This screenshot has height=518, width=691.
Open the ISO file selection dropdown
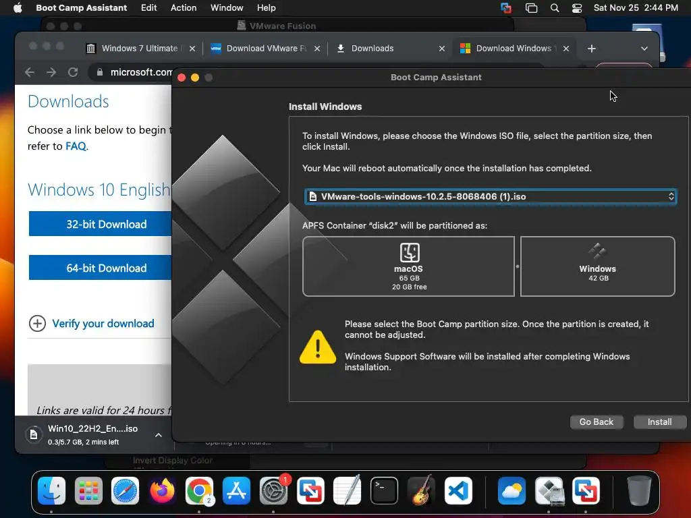pos(491,196)
